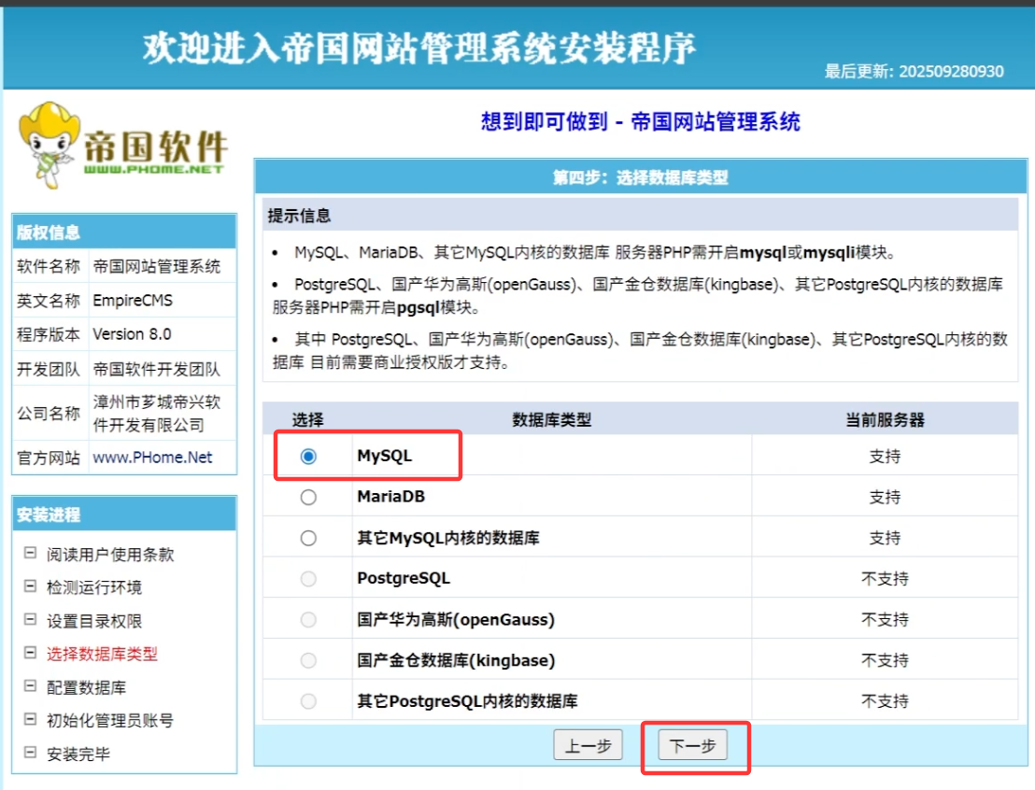Click the disabled PostgreSQL radio button
The width and height of the screenshot is (1035, 790).
308,579
